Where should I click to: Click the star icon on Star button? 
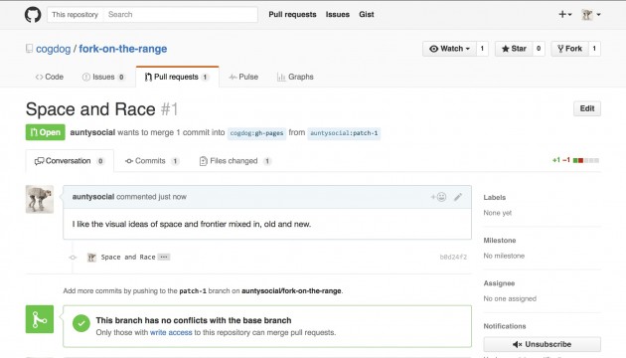(505, 49)
